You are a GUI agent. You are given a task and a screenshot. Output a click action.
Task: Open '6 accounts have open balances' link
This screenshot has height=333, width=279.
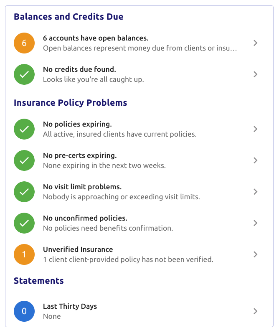pyautogui.click(x=96, y=38)
